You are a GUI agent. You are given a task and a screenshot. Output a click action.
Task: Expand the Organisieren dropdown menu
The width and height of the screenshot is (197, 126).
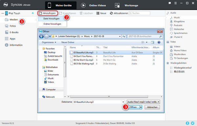click(49, 42)
